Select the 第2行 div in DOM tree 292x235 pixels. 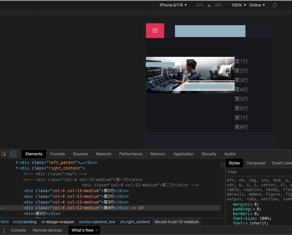76,196
